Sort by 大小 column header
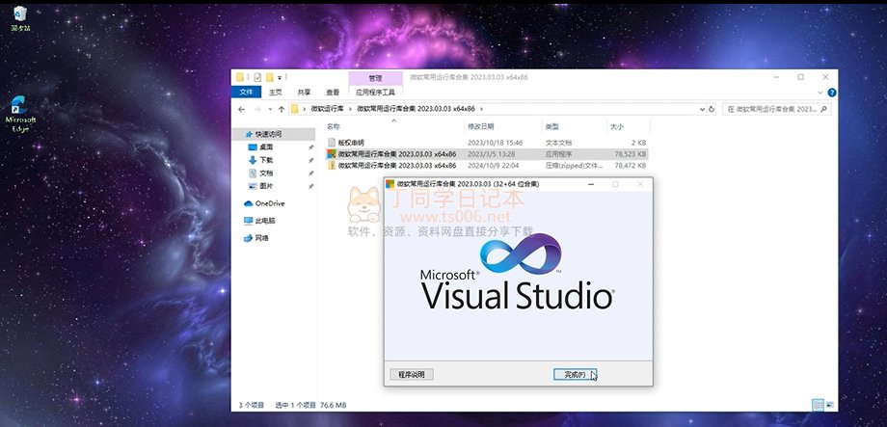 (x=617, y=126)
